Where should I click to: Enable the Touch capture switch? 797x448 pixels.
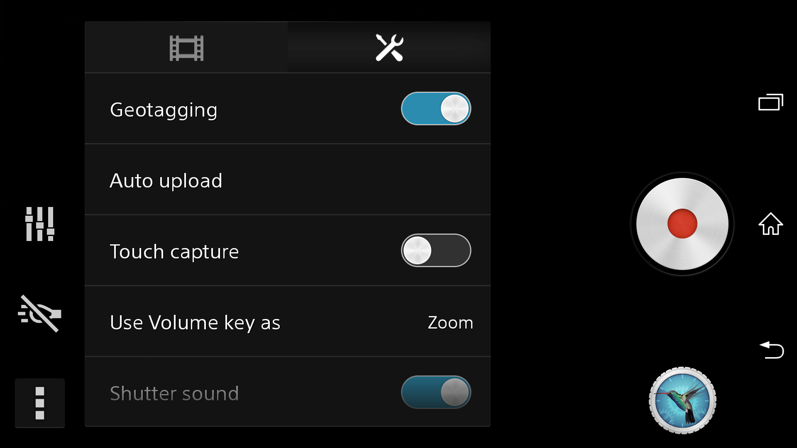tap(436, 251)
